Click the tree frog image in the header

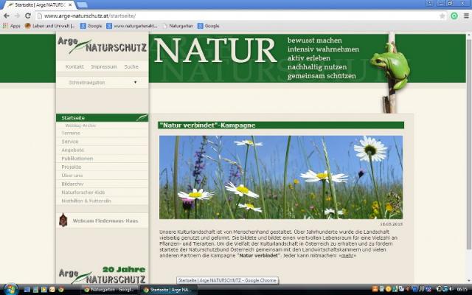[390, 66]
